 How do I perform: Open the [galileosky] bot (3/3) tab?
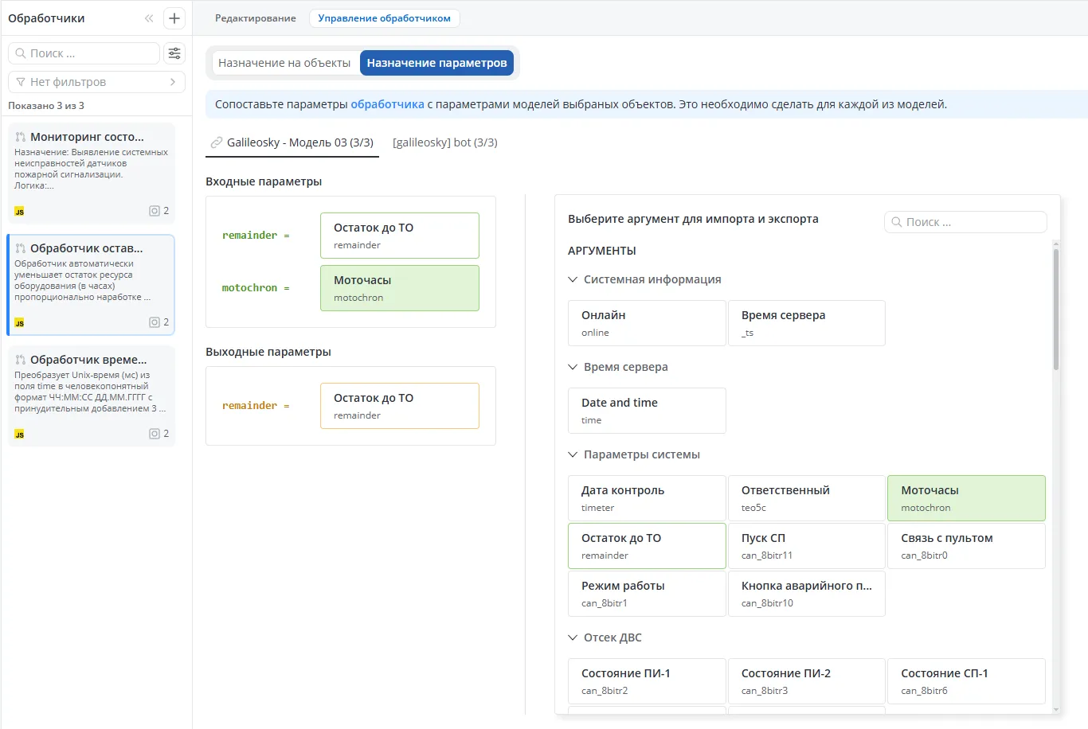444,142
